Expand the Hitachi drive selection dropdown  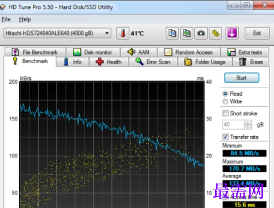point(107,33)
